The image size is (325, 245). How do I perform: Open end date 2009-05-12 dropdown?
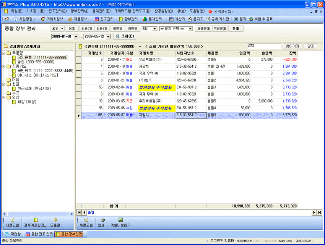pos(108,37)
